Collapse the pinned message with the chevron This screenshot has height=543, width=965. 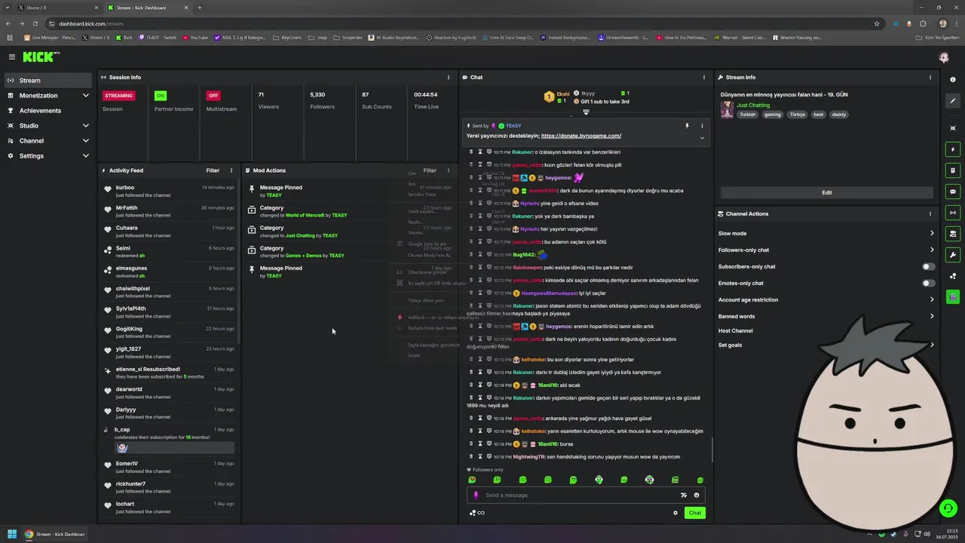702,137
